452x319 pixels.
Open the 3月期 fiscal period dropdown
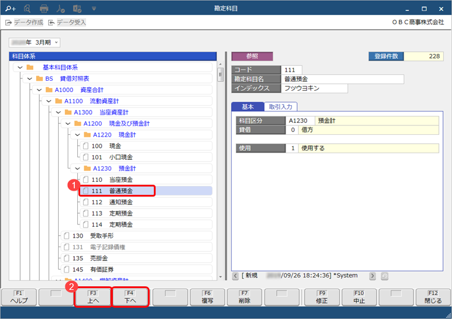click(34, 42)
